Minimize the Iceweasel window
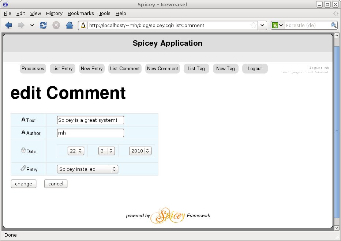The image size is (341, 241). [319, 4]
